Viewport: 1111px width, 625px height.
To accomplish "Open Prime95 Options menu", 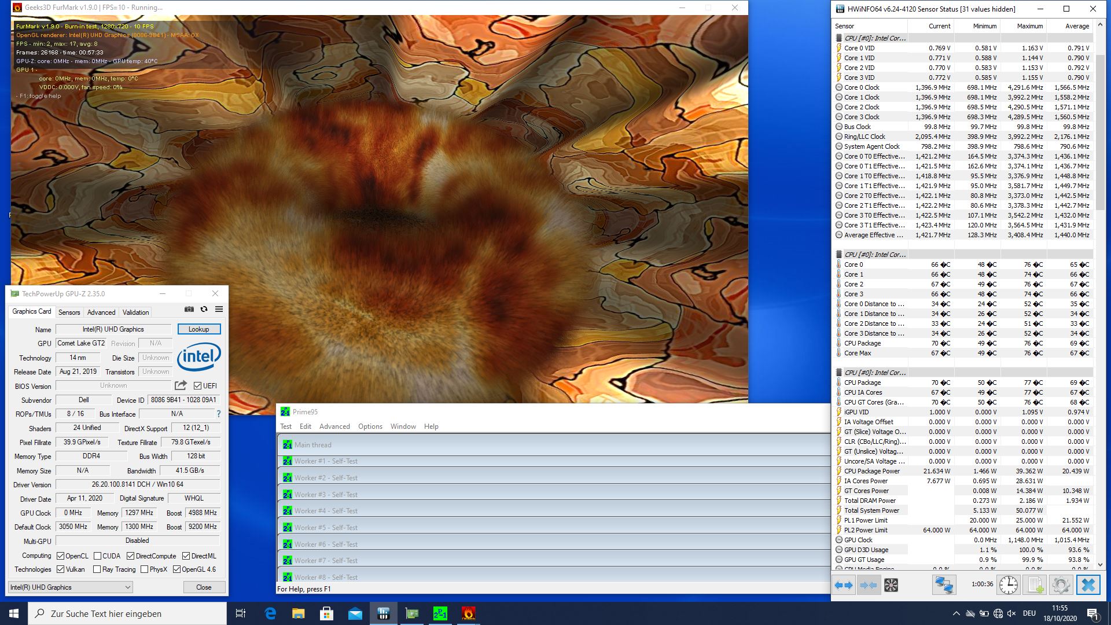I will [x=370, y=427].
